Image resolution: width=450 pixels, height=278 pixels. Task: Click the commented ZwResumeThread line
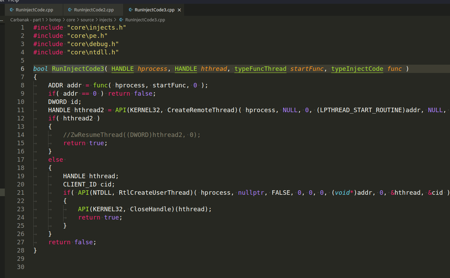132,135
